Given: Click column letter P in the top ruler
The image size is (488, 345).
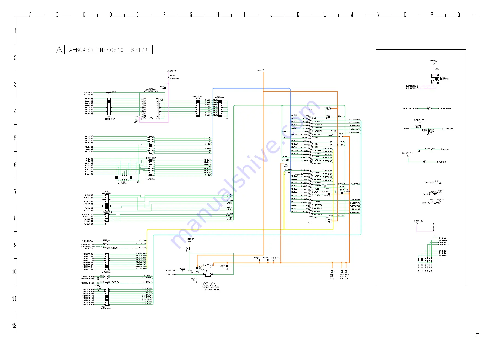Looking at the screenshot, I should (432, 15).
